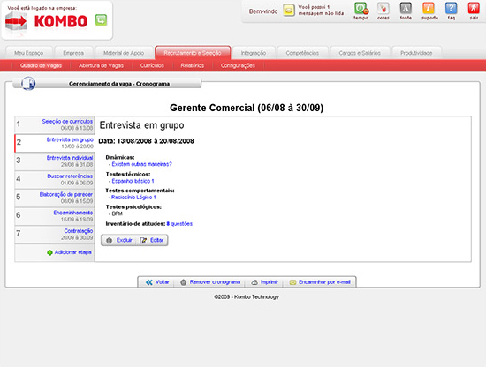486x367 pixels.
Task: Select step Encaminhamento
Action: pos(55,216)
